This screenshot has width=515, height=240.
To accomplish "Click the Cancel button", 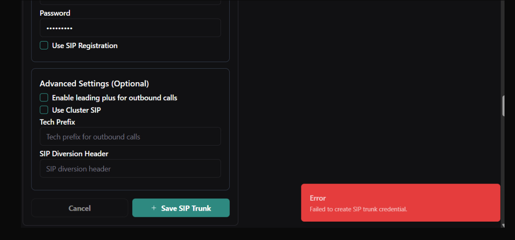I will pyautogui.click(x=79, y=208).
